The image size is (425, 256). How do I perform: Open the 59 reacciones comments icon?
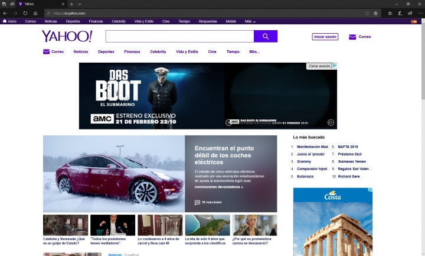(197, 203)
